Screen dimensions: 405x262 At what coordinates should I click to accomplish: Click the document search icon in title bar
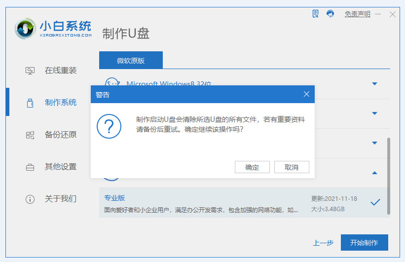click(x=316, y=14)
